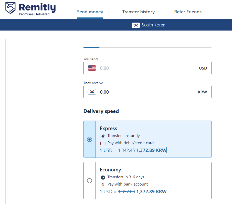
Task: Select the Economy delivery radio button
Action: 90,181
